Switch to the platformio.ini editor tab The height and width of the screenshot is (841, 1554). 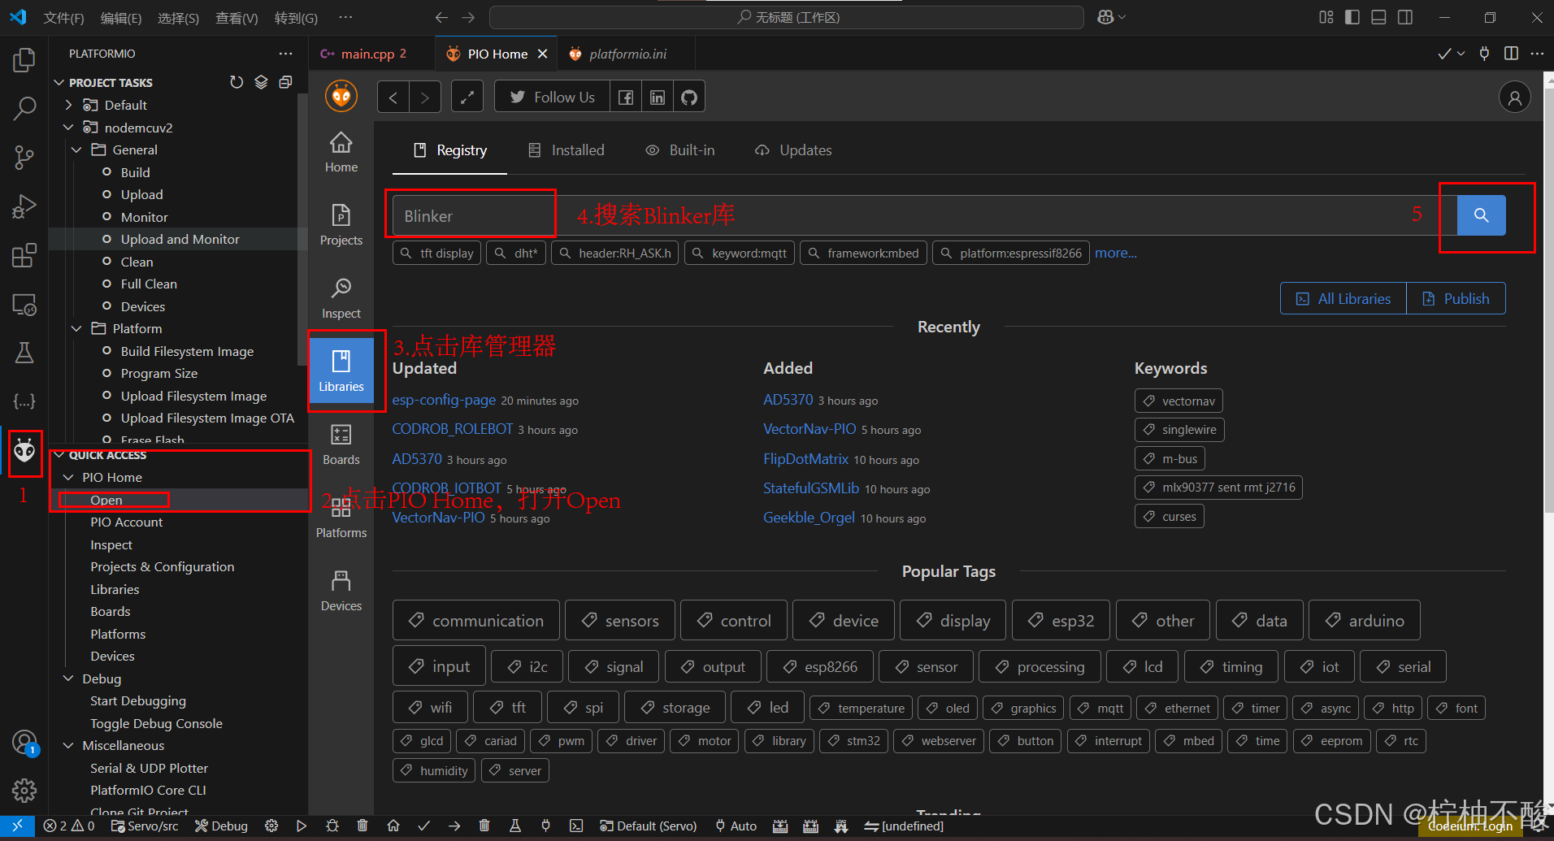[627, 54]
